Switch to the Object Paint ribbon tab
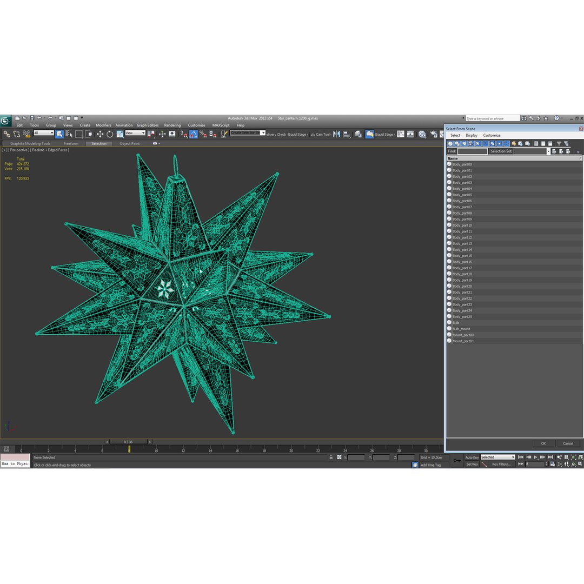 [130, 143]
